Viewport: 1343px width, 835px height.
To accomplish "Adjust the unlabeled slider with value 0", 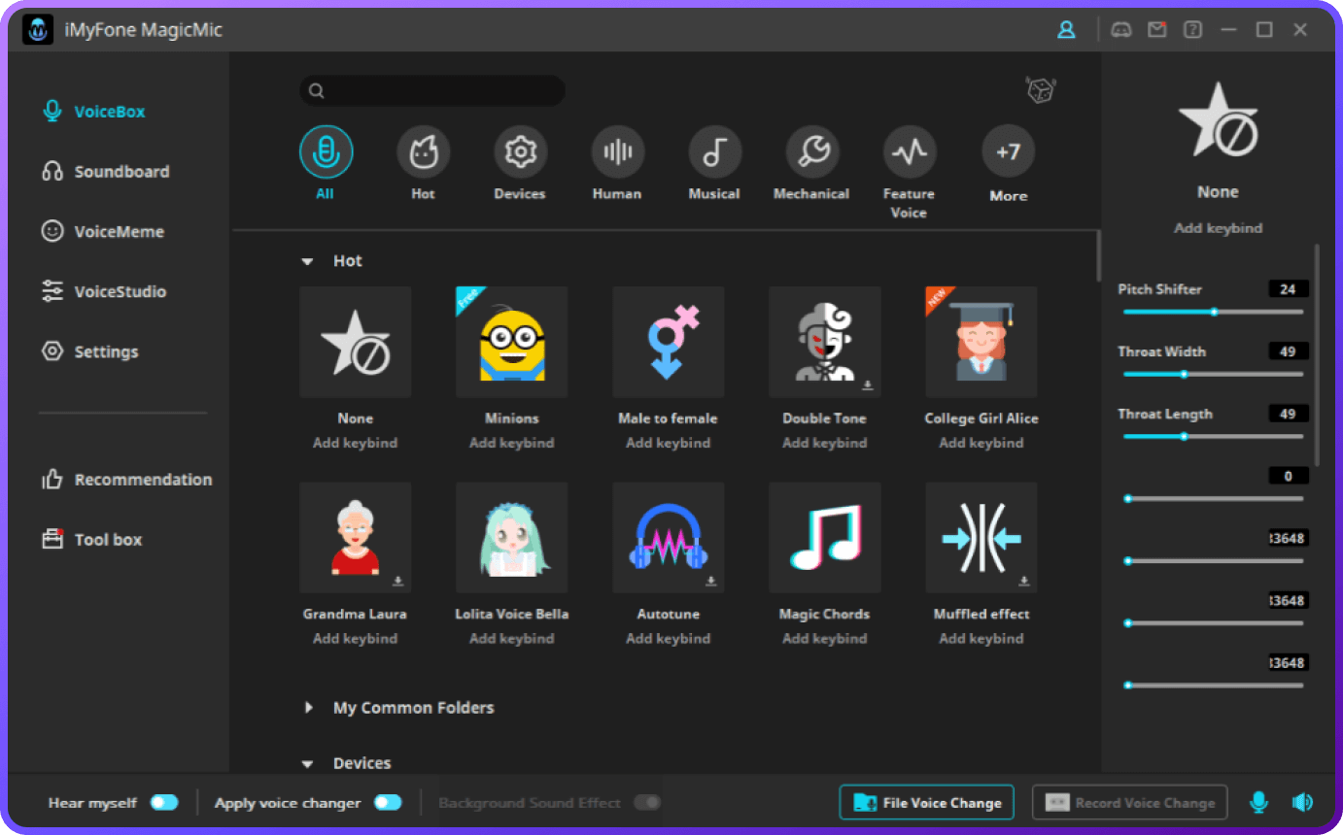I will click(x=1213, y=498).
